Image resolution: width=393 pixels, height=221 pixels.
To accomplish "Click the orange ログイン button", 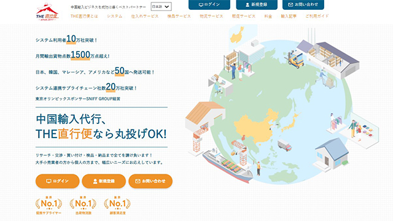I will click(x=57, y=181).
